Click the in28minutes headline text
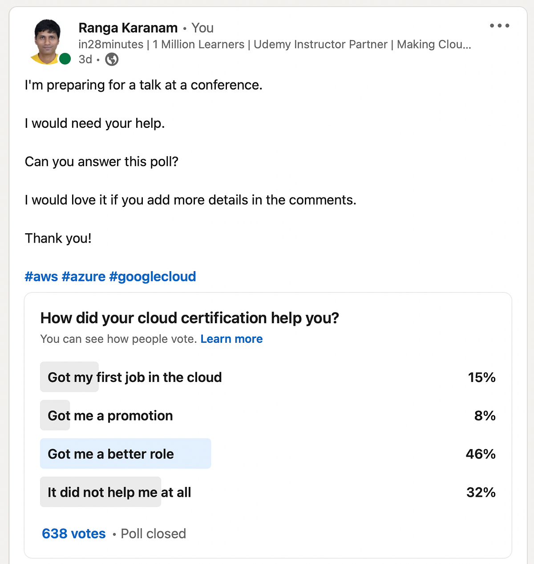Viewport: 534px width, 564px height. (x=274, y=45)
